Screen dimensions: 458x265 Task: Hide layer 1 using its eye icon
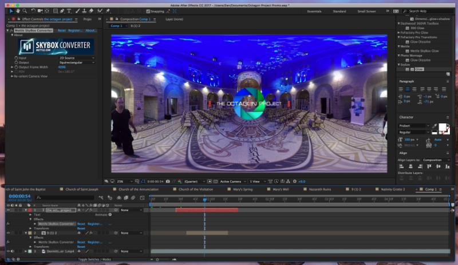(8, 210)
